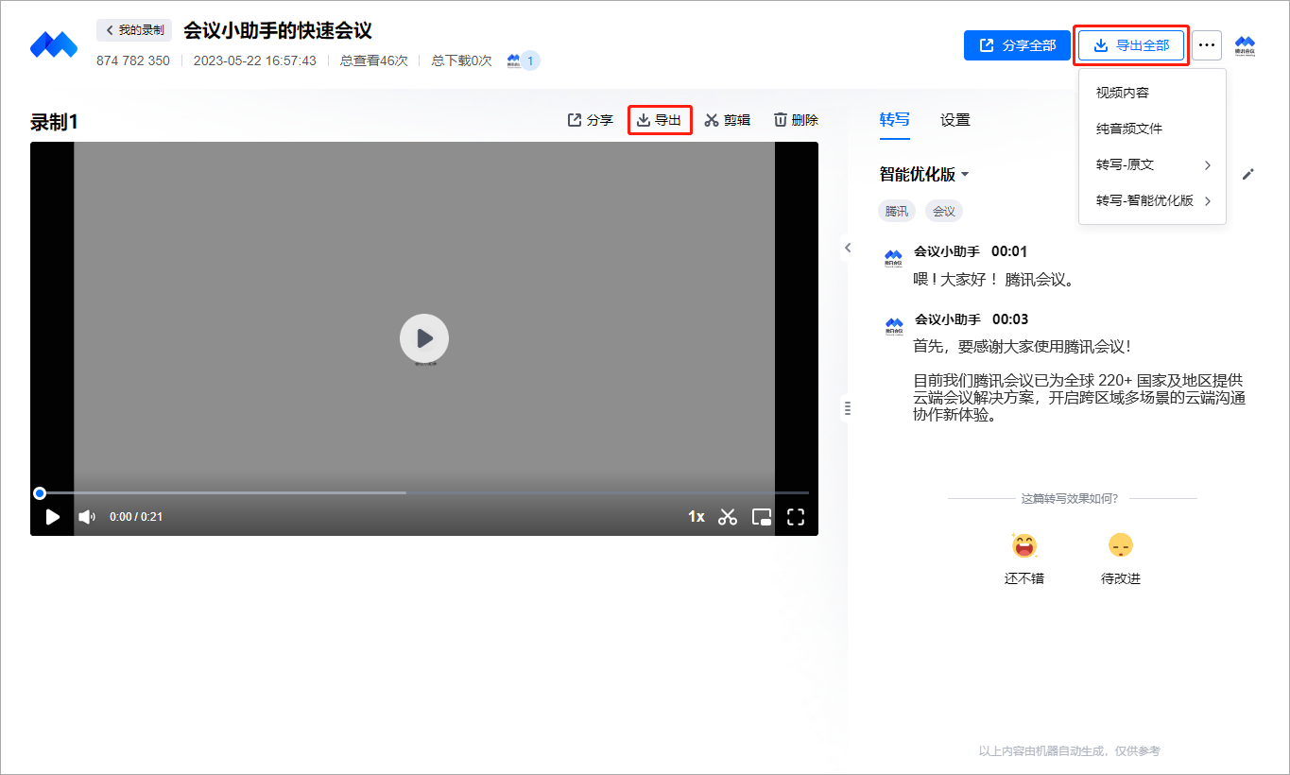Click the 分享全部 button

click(x=1017, y=45)
